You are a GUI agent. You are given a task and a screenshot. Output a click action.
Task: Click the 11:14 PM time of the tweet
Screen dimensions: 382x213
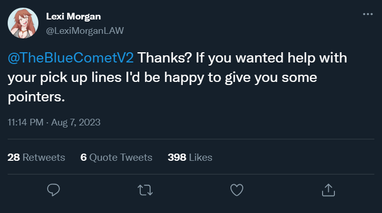(25, 123)
